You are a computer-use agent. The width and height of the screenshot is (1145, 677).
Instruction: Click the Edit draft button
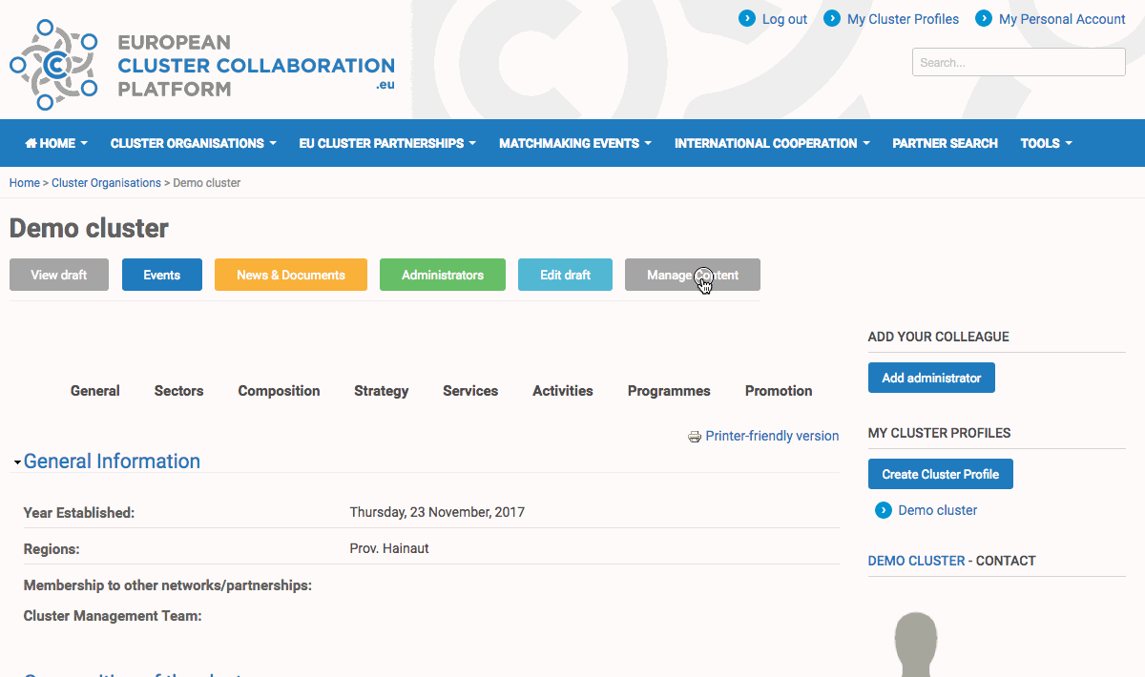click(x=565, y=275)
